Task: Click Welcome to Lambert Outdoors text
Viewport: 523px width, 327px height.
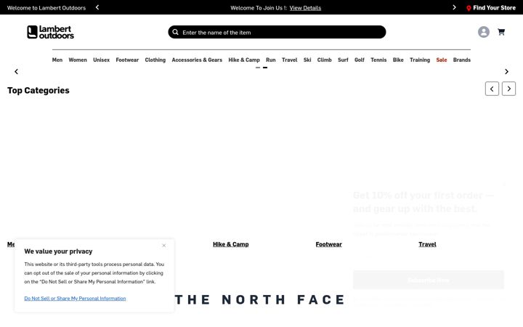Action: [46, 8]
